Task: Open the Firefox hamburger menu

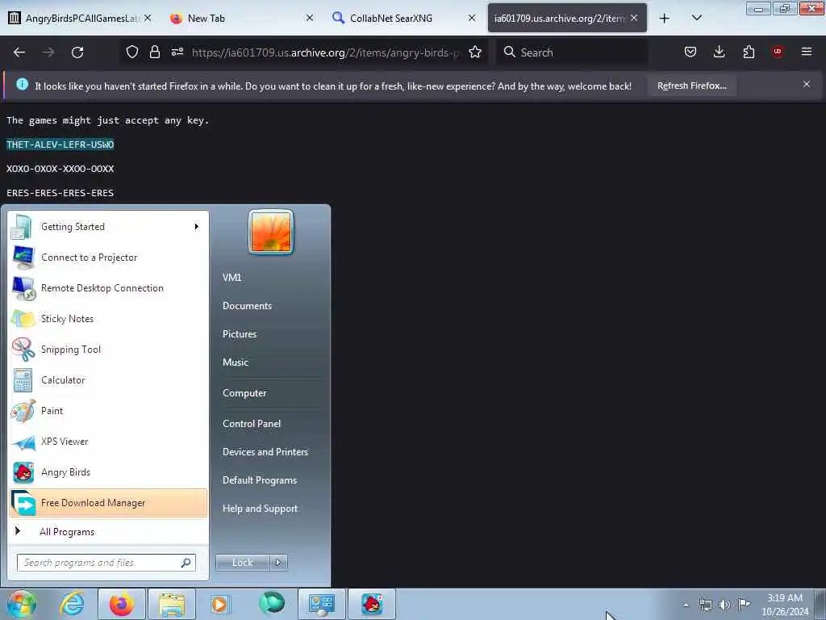Action: pos(807,52)
